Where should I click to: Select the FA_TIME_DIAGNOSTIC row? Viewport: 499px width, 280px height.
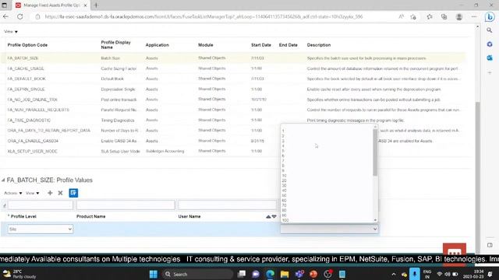pos(233,121)
